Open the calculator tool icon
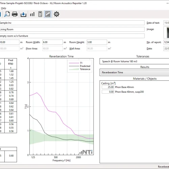This screenshot has height=169, width=169. 40,14
